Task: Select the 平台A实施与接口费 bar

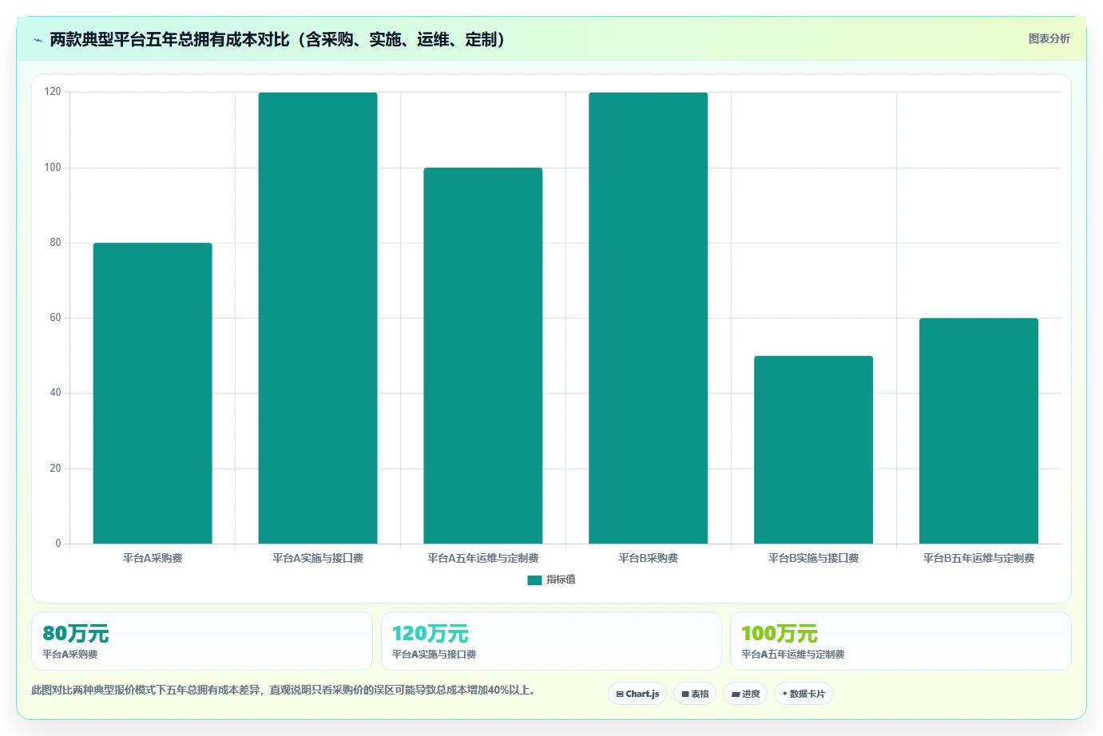Action: 318,318
